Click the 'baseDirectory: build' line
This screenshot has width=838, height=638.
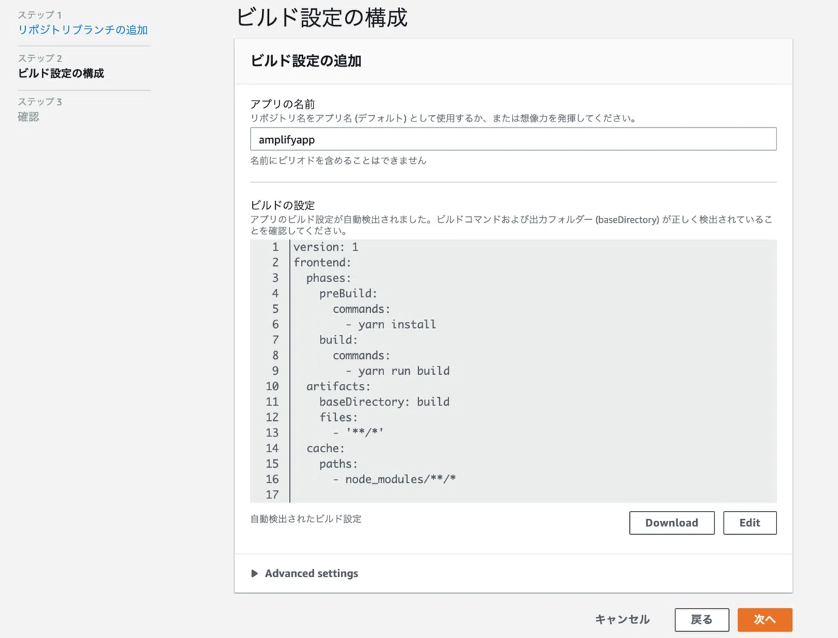(x=385, y=401)
